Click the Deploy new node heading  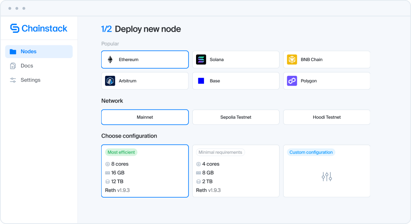(148, 29)
